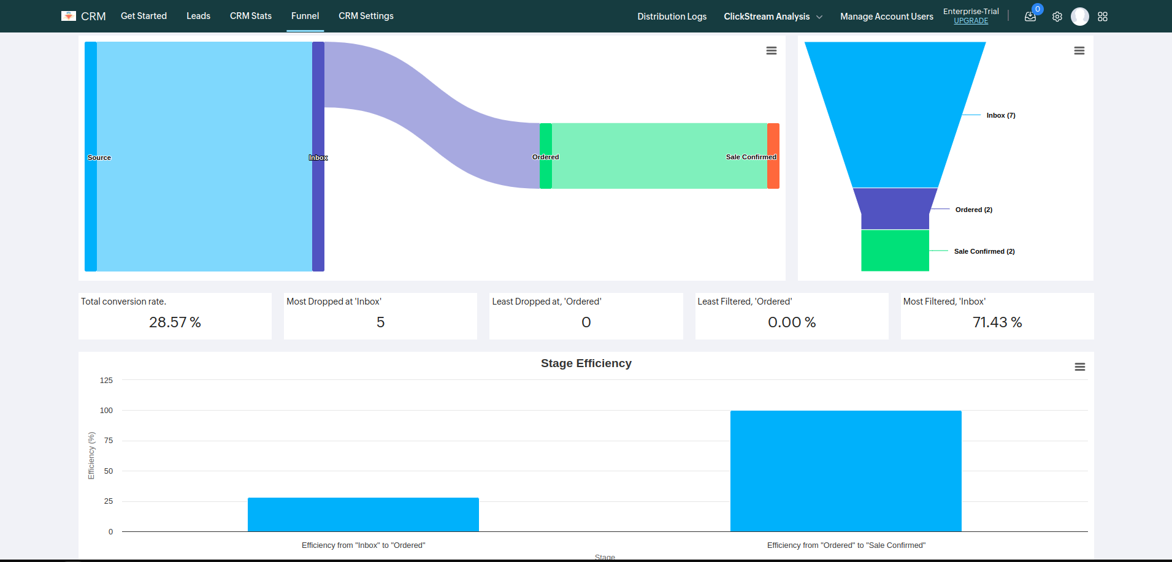
Task: Select the Funnel tab
Action: pos(305,16)
